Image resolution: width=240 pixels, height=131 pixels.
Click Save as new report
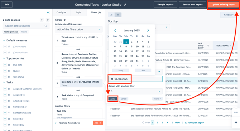pos(192,5)
